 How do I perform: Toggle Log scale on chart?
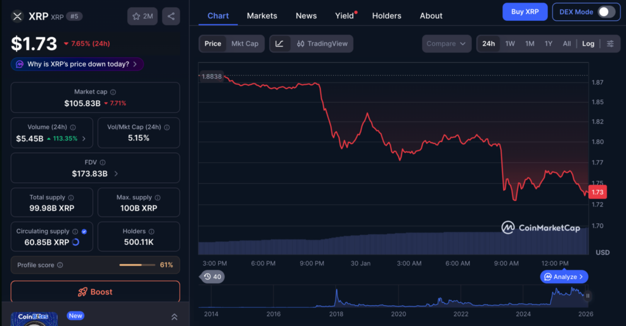587,44
